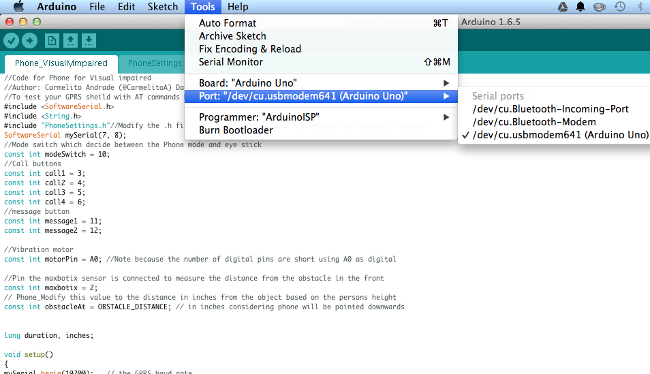Select checked /dev/cu.usbmodem641 (Arduino Uno) port

pyautogui.click(x=554, y=135)
